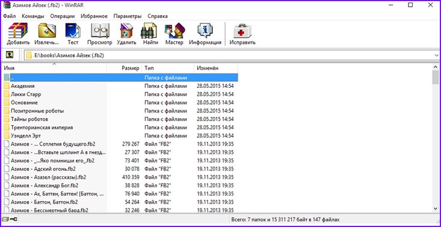
Task: Launch the Мастер (Wizard) tool
Action: 174,34
